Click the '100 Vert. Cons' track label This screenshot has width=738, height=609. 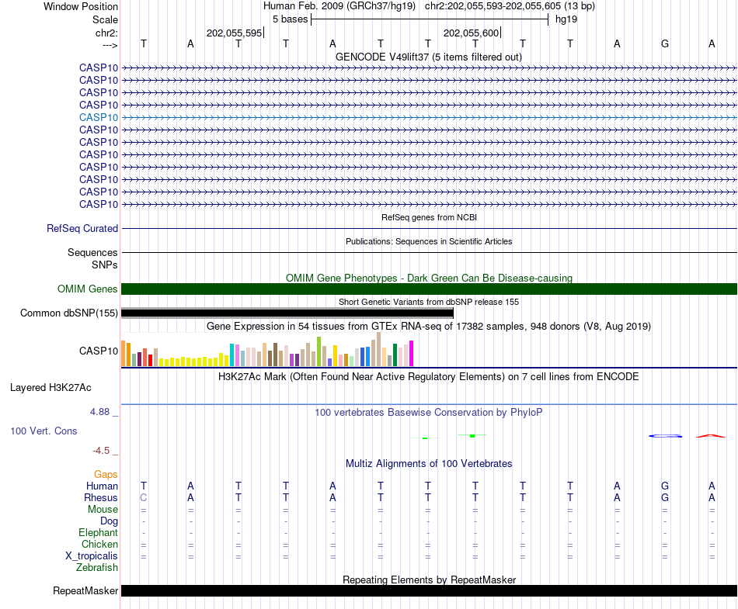44,431
